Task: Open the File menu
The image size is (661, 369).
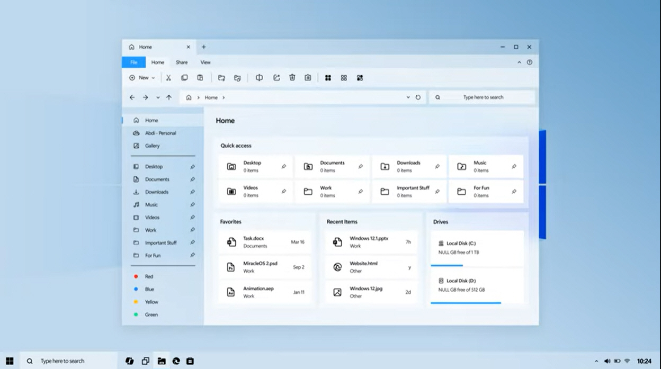Action: pos(133,62)
